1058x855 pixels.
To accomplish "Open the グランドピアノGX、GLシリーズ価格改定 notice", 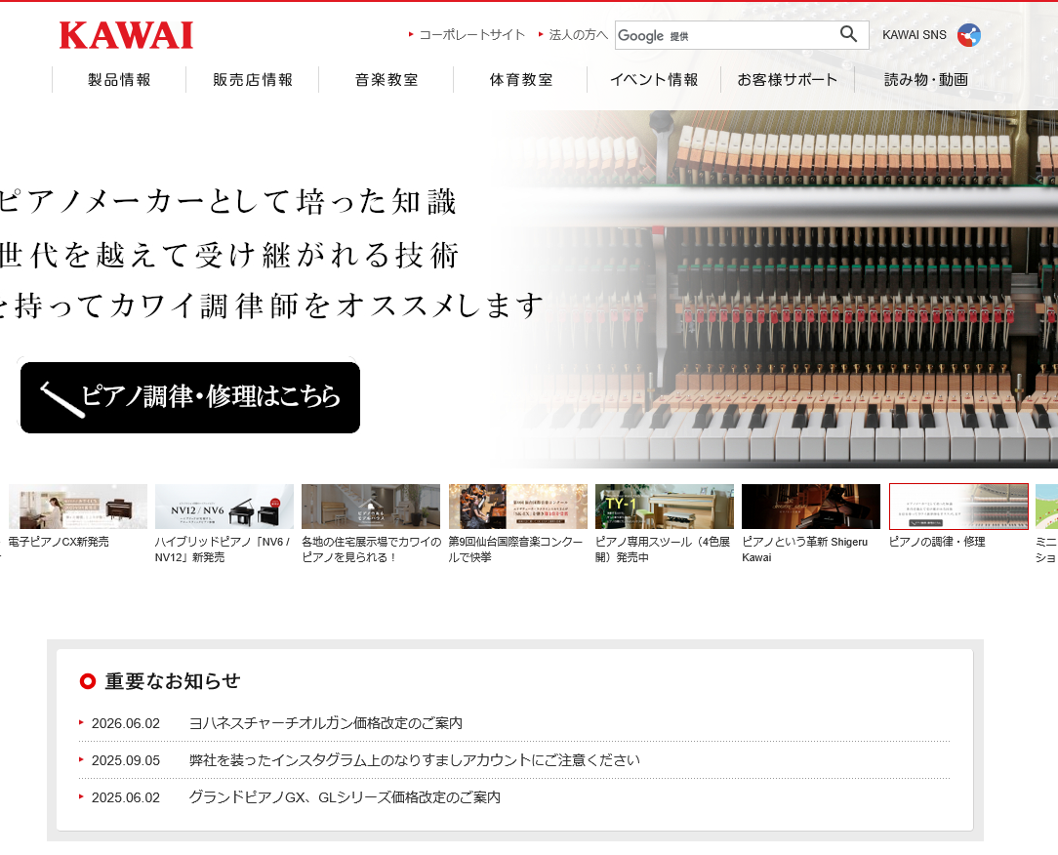I will [x=345, y=797].
